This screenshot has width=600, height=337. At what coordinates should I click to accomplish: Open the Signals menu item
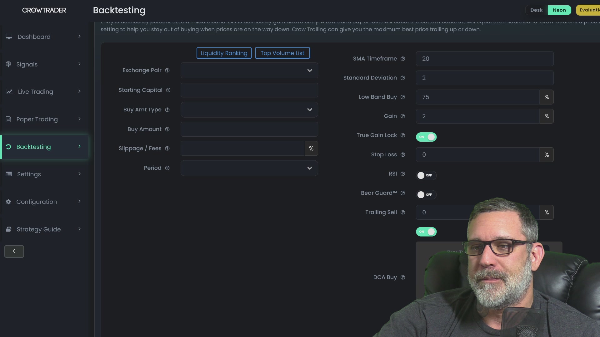click(45, 64)
